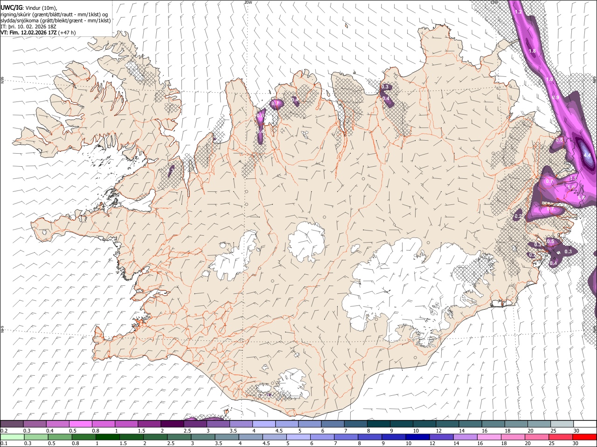
Task: Click the "30" label under the red swatch
Action: click(x=576, y=444)
